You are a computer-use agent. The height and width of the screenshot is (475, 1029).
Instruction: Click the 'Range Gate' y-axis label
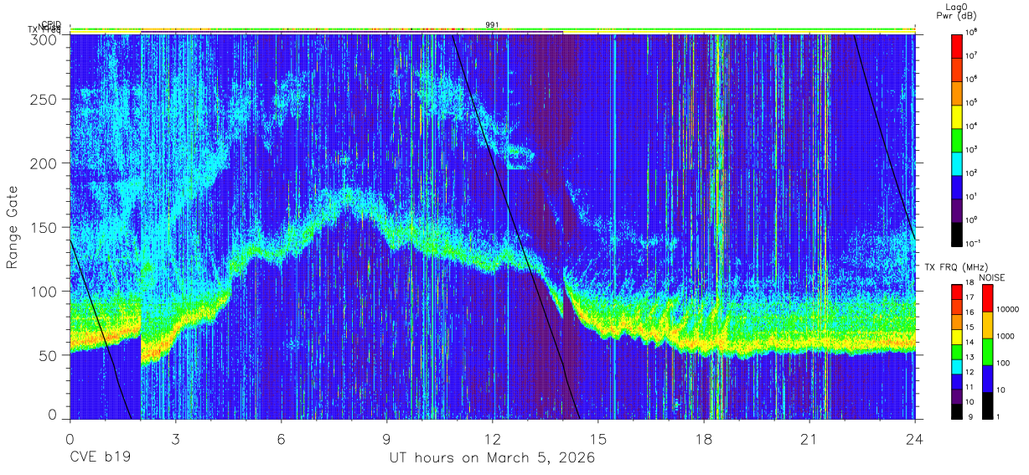click(13, 226)
